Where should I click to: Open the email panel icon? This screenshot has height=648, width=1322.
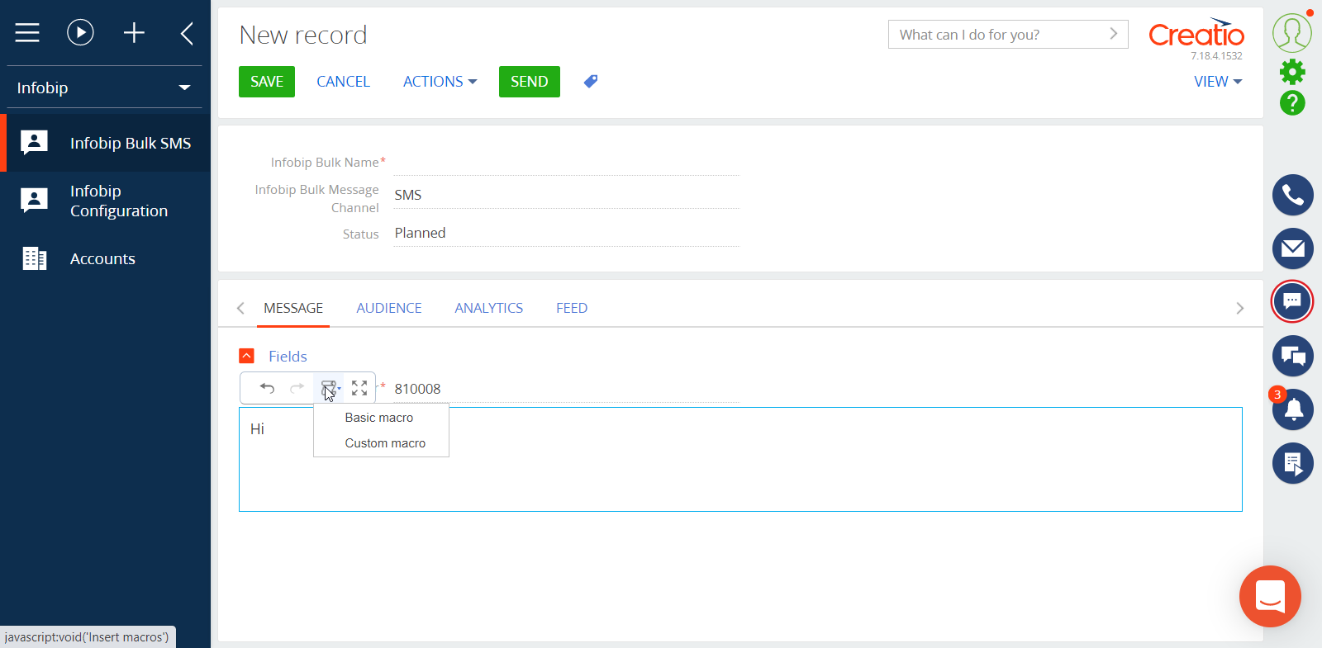coord(1292,248)
